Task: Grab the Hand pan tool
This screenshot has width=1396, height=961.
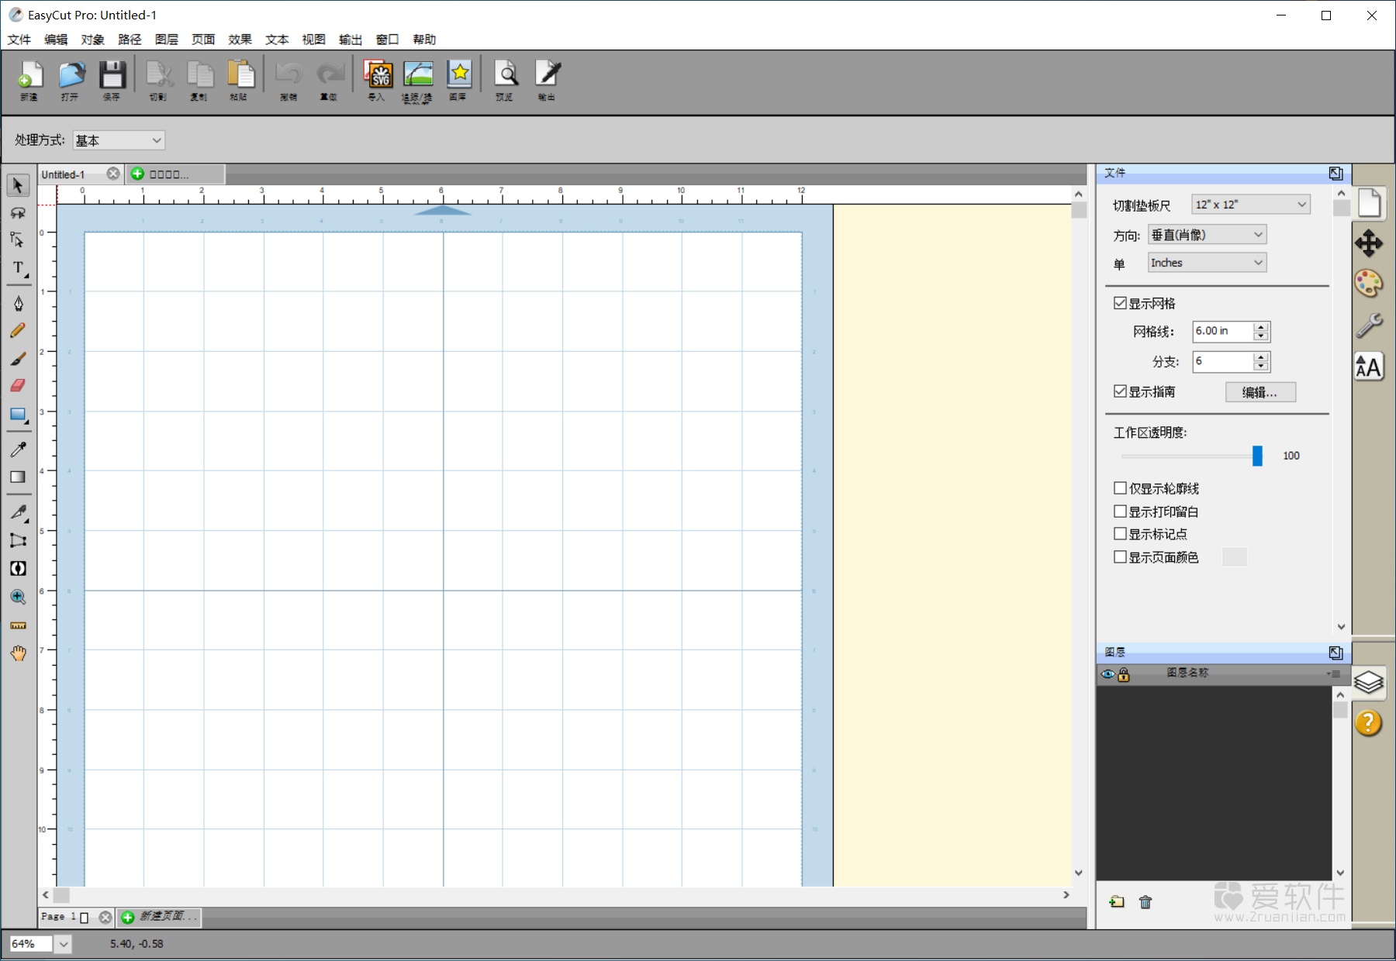Action: [17, 653]
